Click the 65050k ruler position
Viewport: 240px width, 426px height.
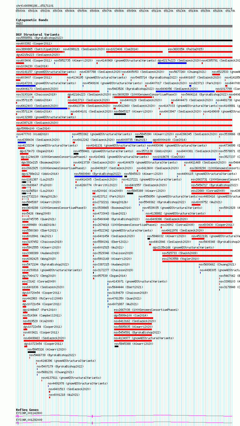[x=82, y=11]
